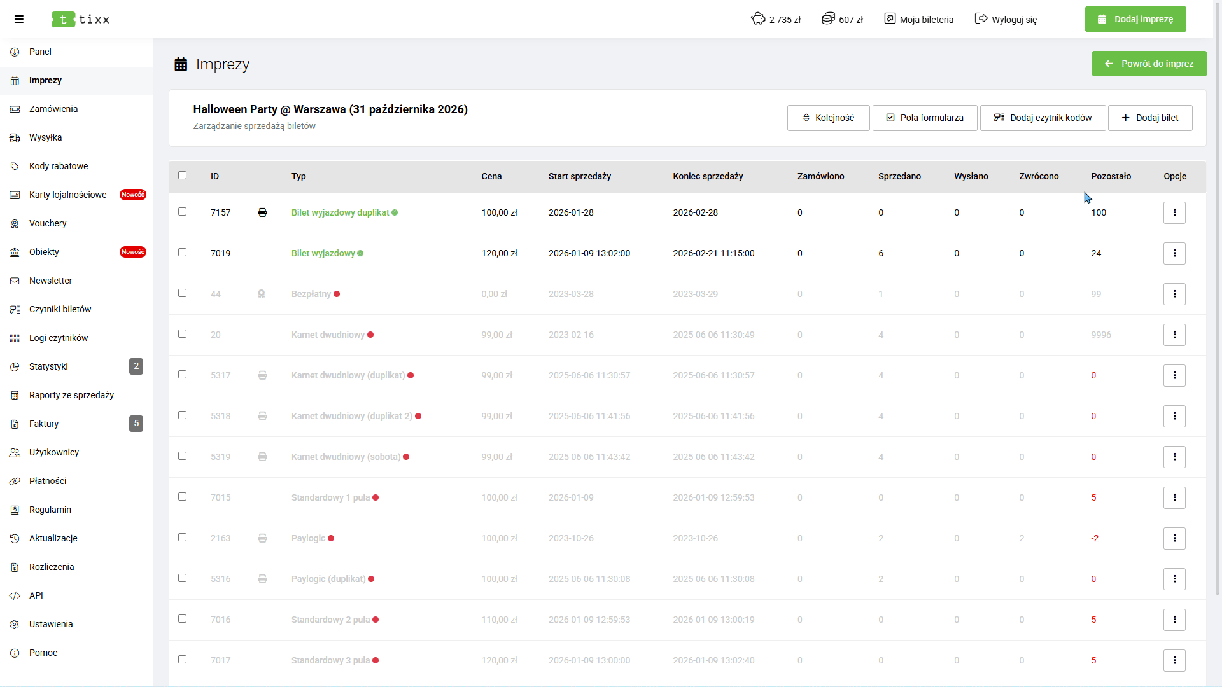Viewport: 1222px width, 687px height.
Task: Click the coins 607 zł icon
Action: click(x=828, y=19)
